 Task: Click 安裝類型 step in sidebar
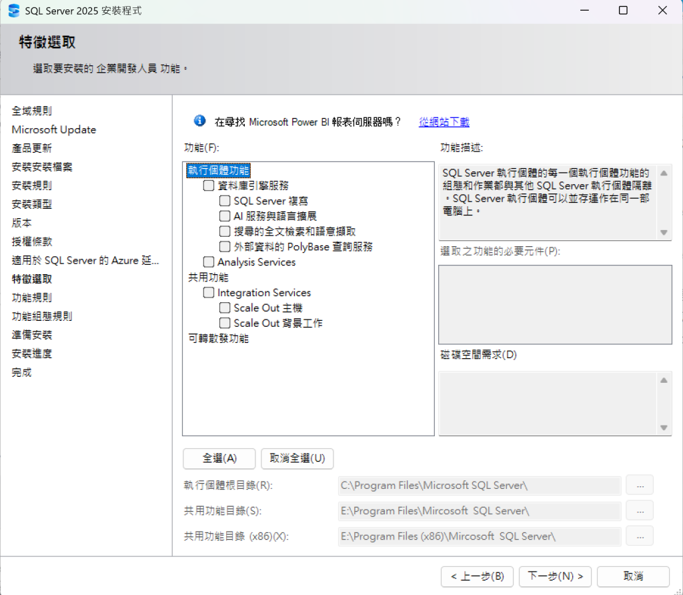click(x=32, y=204)
